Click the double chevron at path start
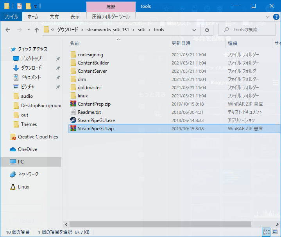 (53, 30)
